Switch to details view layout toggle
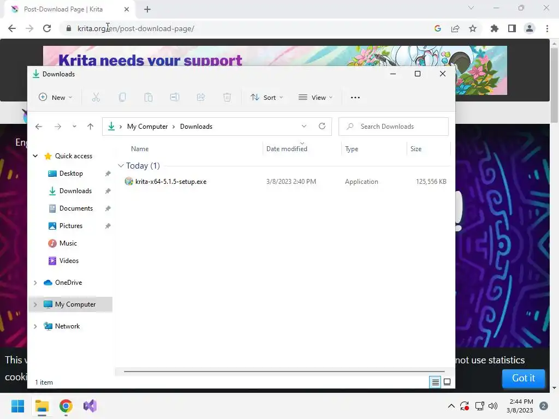 tap(435, 382)
